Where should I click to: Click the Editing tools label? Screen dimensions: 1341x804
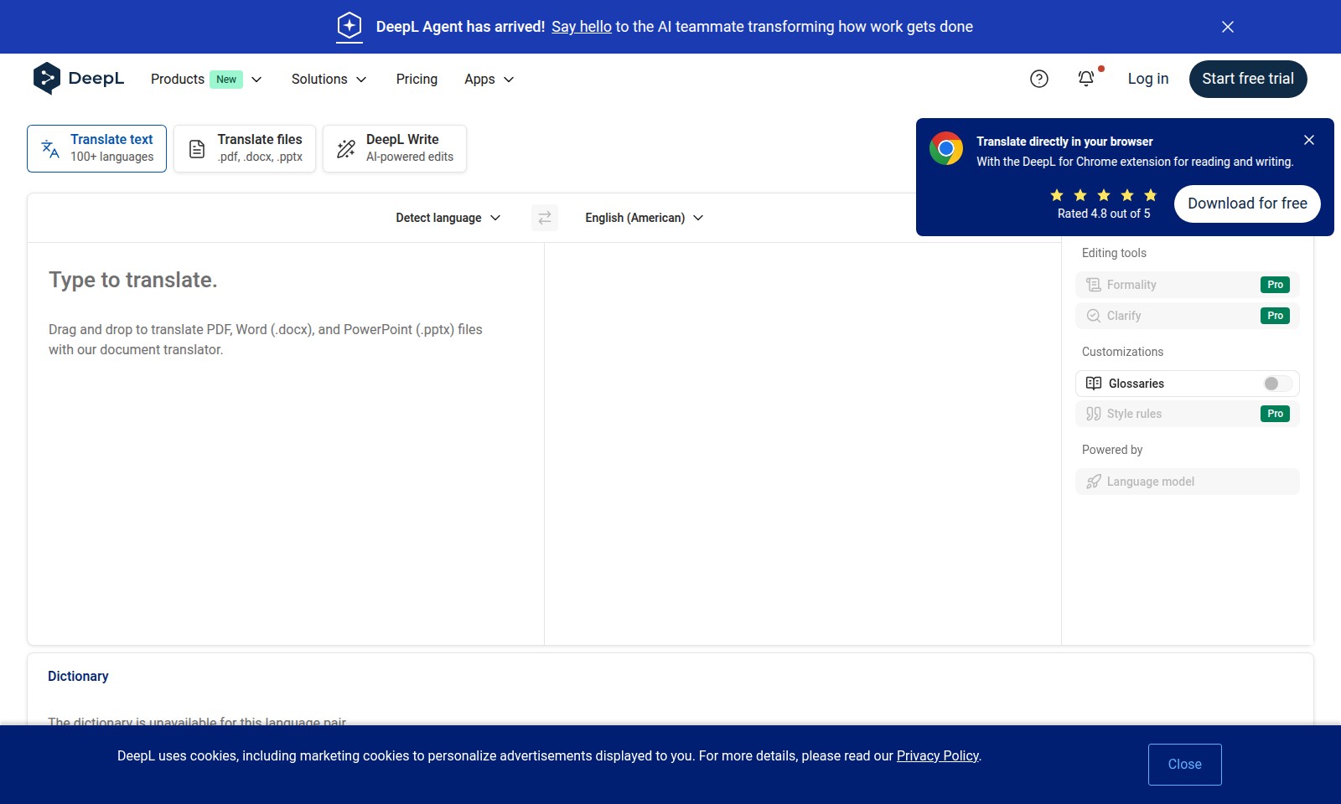click(x=1114, y=253)
